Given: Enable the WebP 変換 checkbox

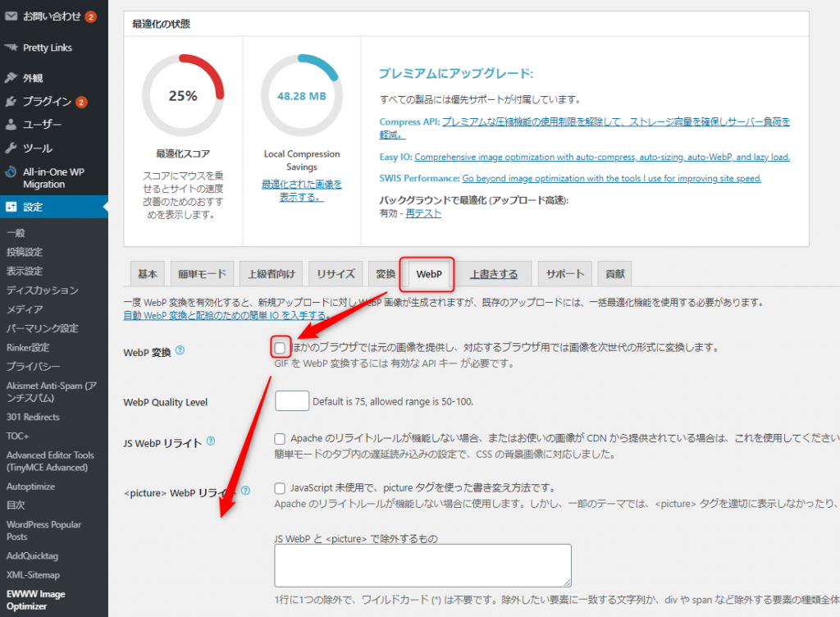Looking at the screenshot, I should click(x=280, y=346).
